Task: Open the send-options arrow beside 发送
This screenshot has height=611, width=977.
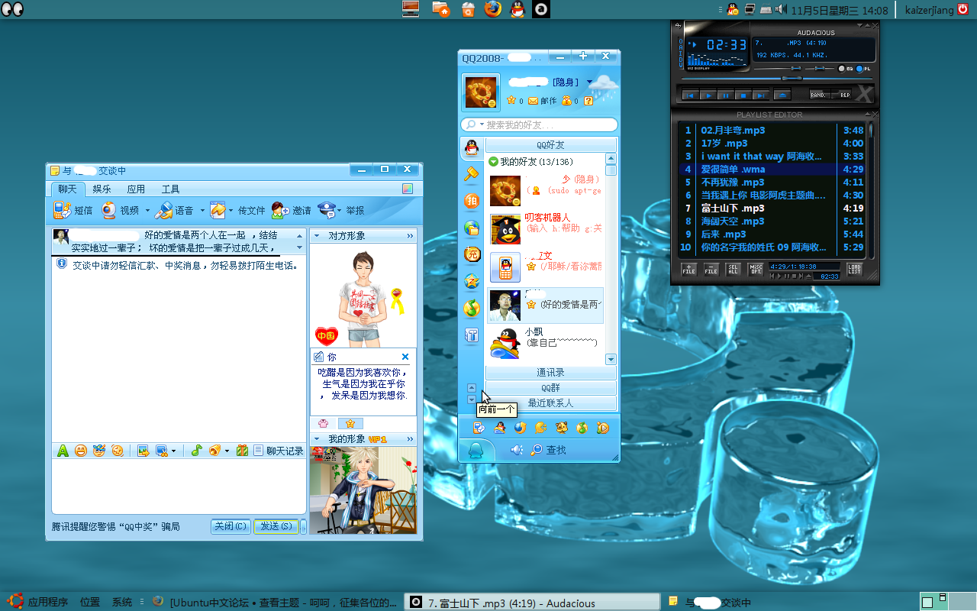Action: click(303, 526)
